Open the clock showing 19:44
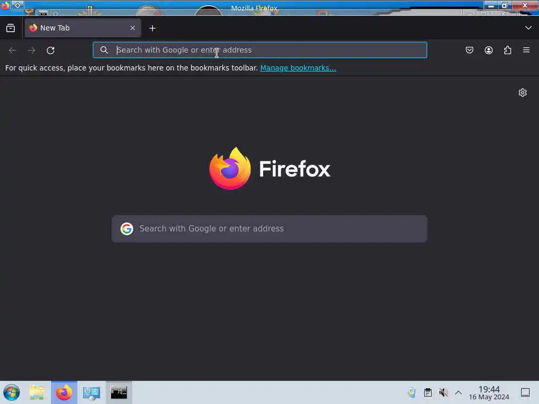The height and width of the screenshot is (404, 539). point(489,392)
